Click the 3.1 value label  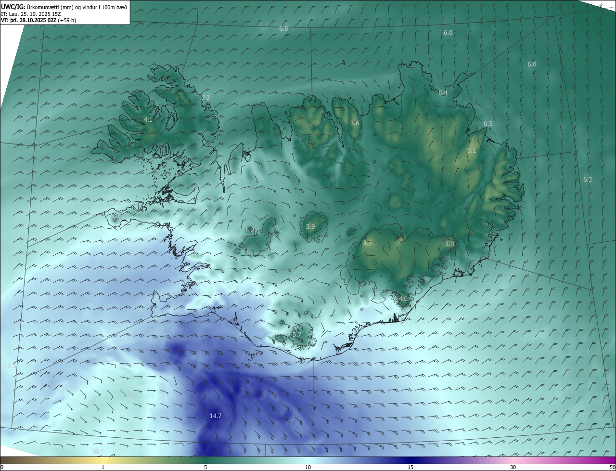[x=472, y=150]
